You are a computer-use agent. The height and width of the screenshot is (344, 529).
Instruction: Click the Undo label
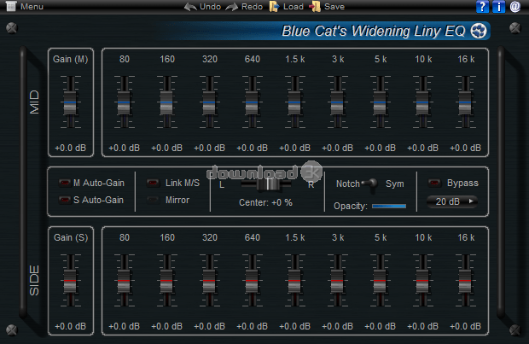coord(210,7)
